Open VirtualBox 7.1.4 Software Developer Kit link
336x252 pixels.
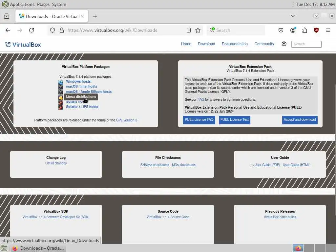point(56,217)
